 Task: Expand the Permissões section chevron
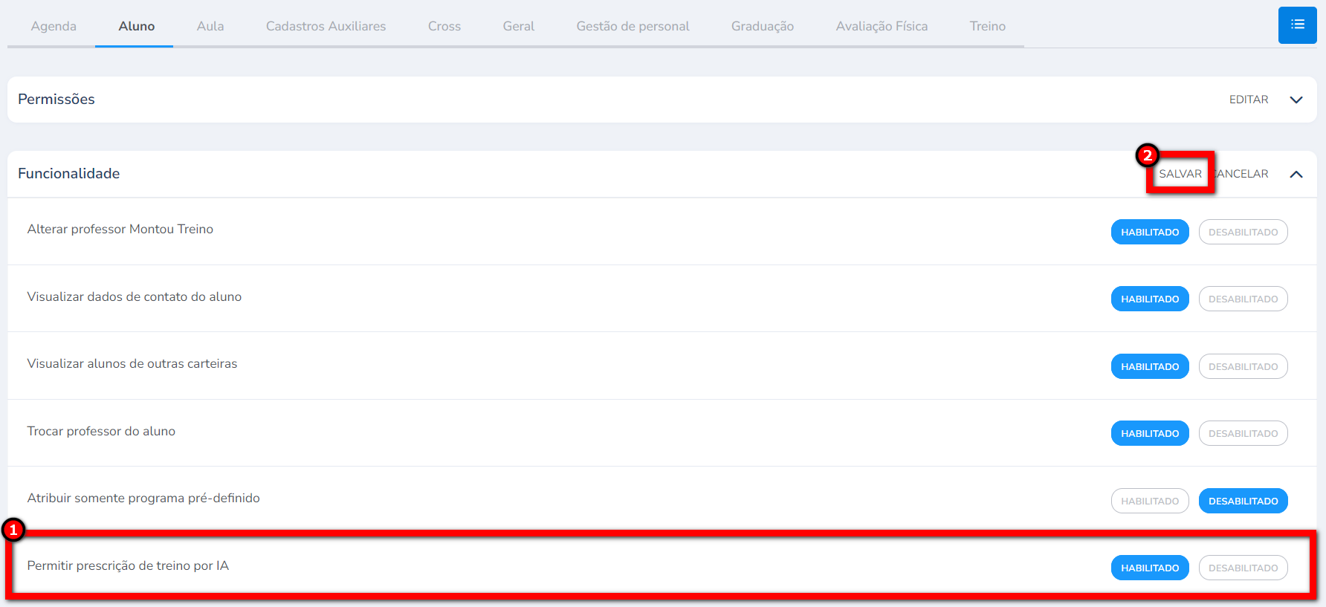(1296, 100)
